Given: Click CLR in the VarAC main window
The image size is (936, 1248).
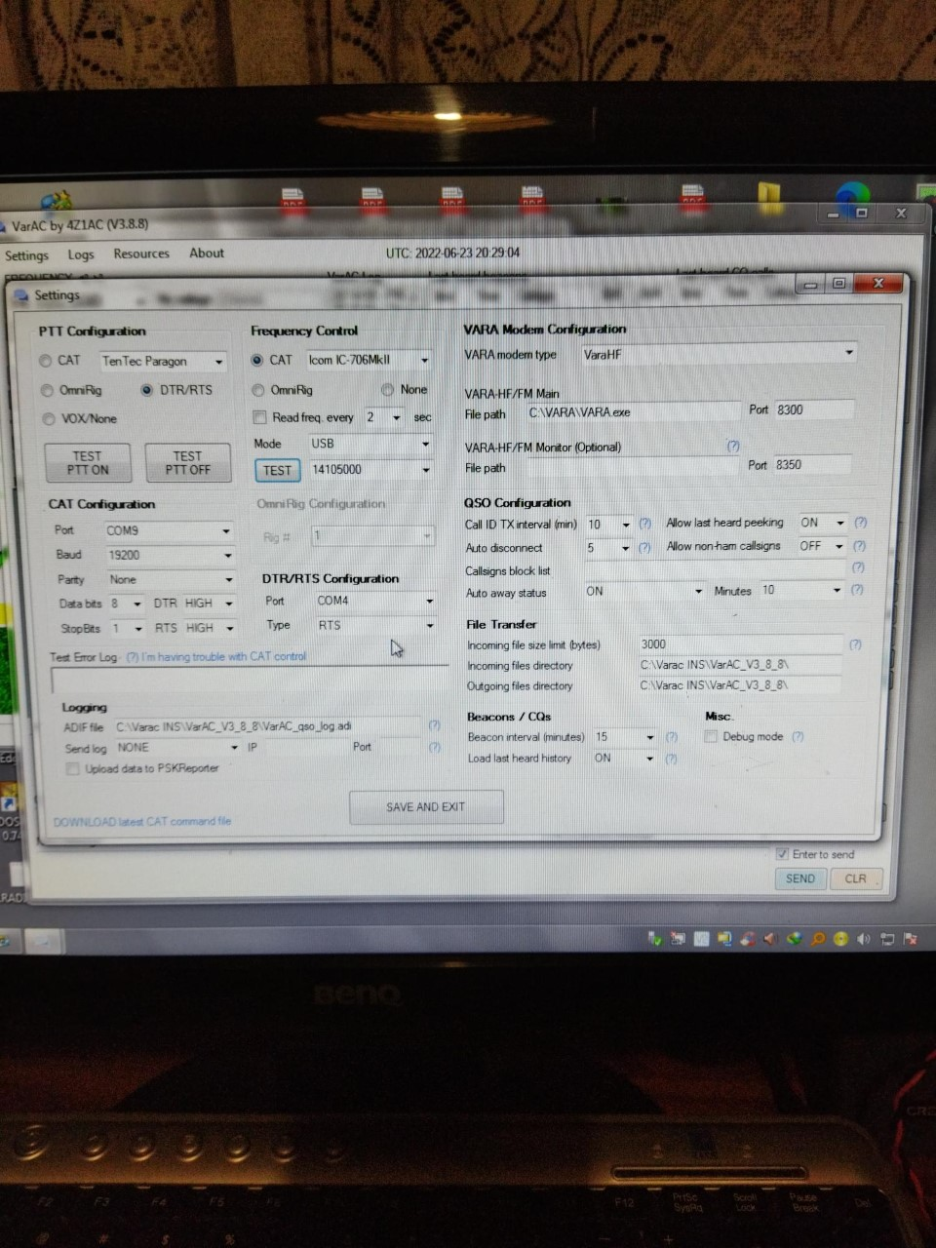Looking at the screenshot, I should click(856, 878).
